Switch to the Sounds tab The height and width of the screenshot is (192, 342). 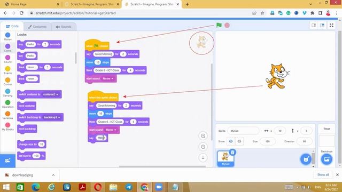(x=64, y=27)
